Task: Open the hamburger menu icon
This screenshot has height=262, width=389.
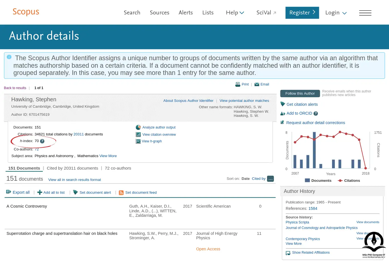Action: [x=365, y=13]
